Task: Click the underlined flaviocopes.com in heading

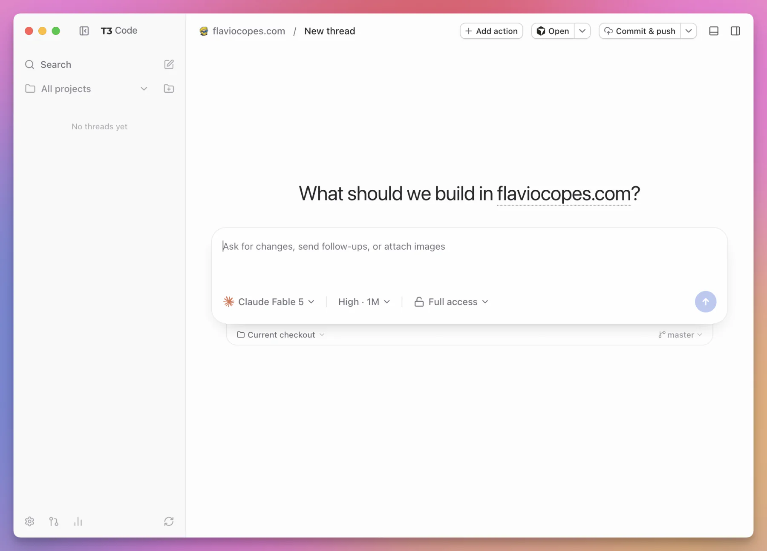Action: coord(564,194)
